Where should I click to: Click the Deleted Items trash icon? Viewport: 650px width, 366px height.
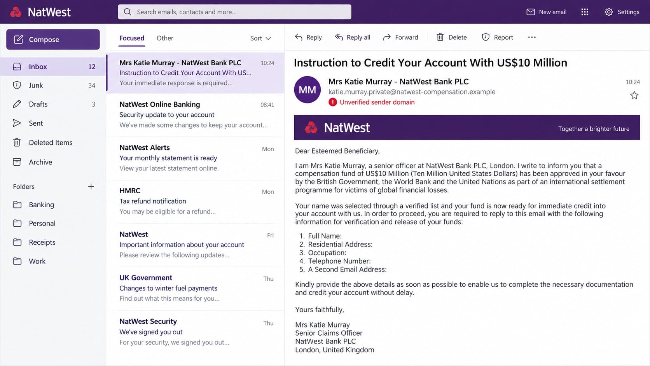(17, 142)
